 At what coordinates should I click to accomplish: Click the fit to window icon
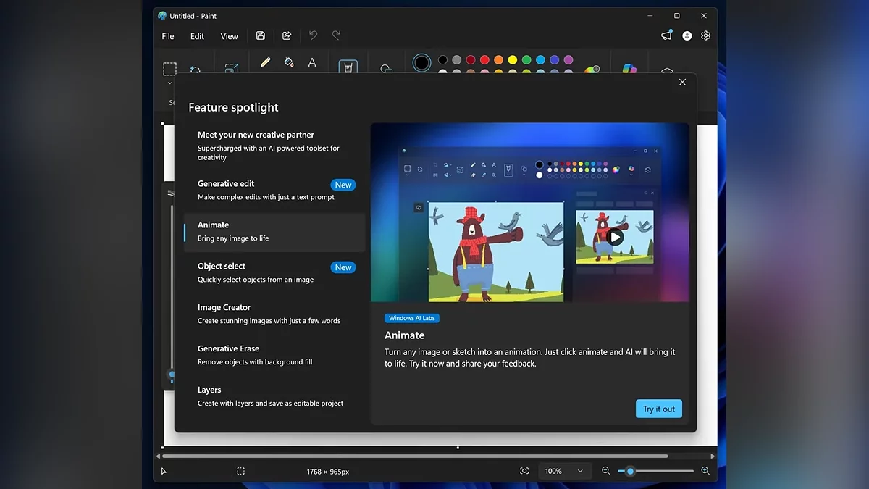coord(524,471)
